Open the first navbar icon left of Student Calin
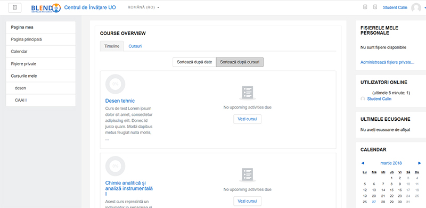 click(x=365, y=7)
